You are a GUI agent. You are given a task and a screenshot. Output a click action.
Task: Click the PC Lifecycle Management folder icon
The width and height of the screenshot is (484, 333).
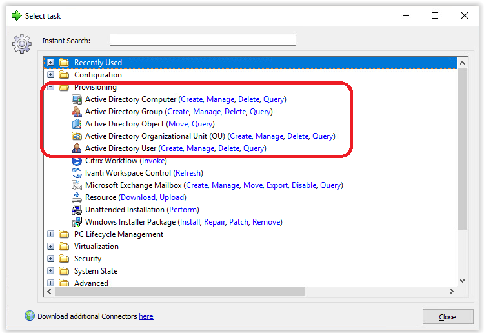coord(64,234)
